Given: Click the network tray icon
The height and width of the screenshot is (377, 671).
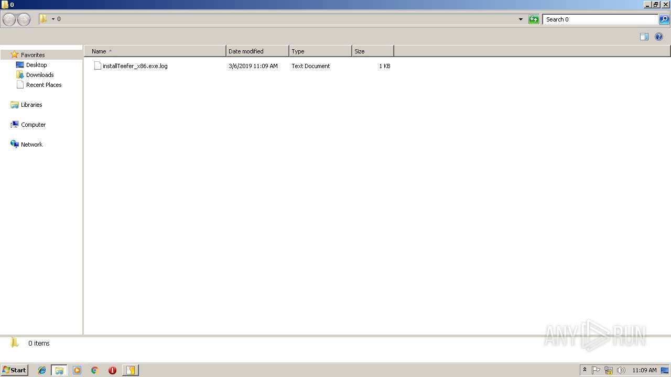Looking at the screenshot, I should [x=609, y=370].
